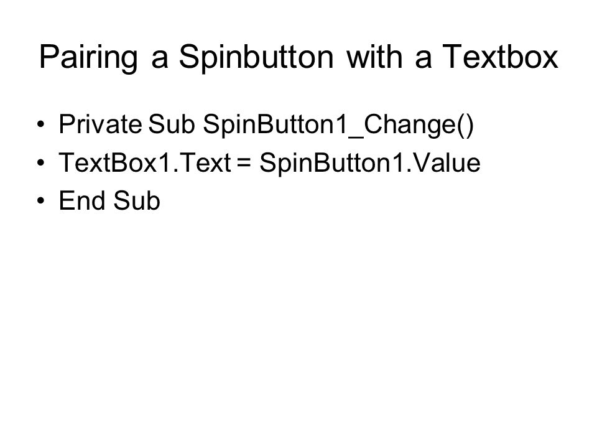
Task: Select the word "Textbox" in the title
Action: [500, 57]
